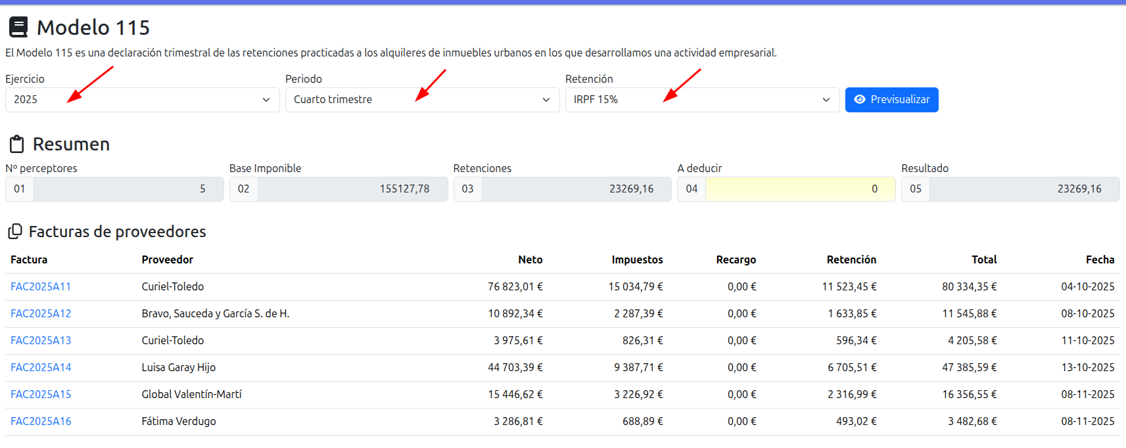
Task: Select invoice FAC2025A16 link
Action: coord(41,422)
